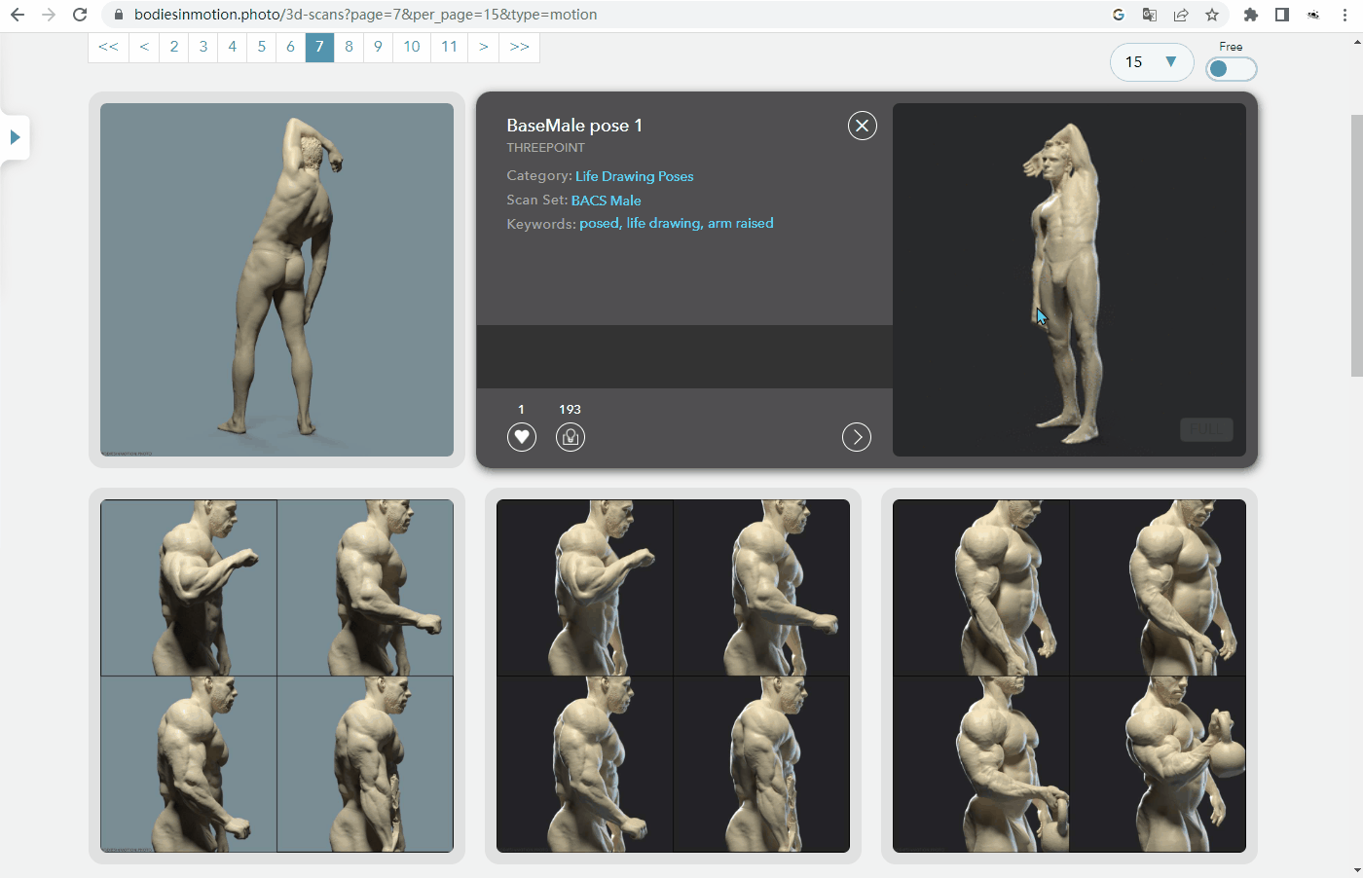Toggle the Free filter switch
1363x878 pixels.
(x=1231, y=69)
